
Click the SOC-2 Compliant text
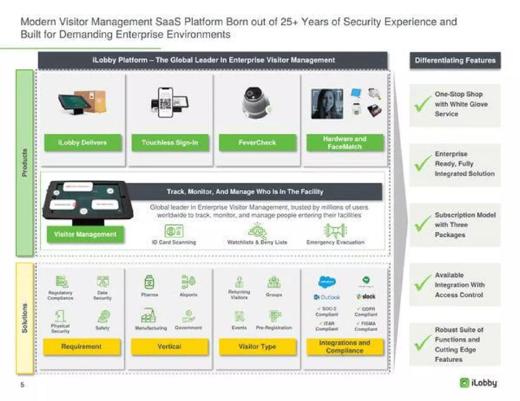pyautogui.click(x=326, y=312)
